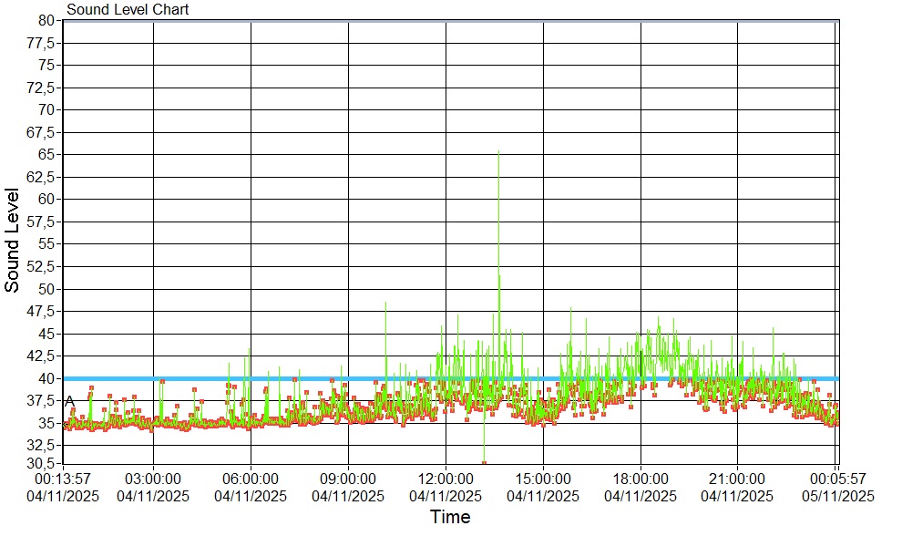Screen dimensions: 902x536
Task: Select the "A" marker at the chart's left edge
Action: 69,401
